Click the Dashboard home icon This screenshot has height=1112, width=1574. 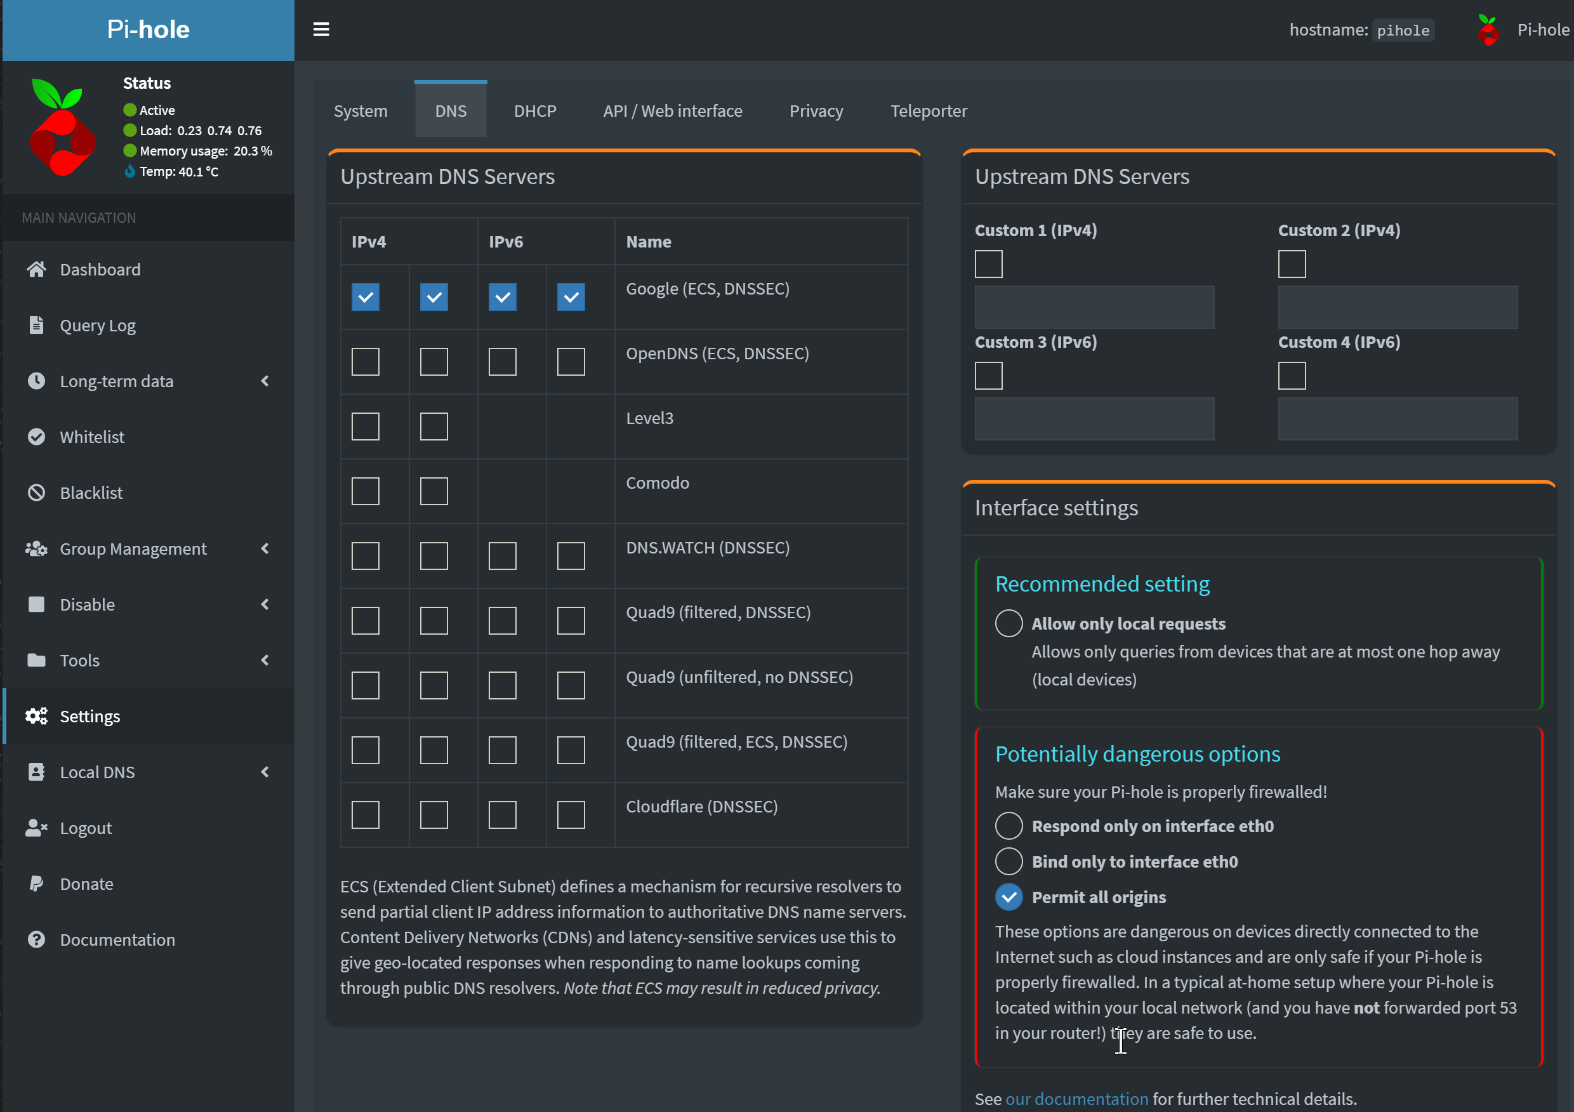36,269
